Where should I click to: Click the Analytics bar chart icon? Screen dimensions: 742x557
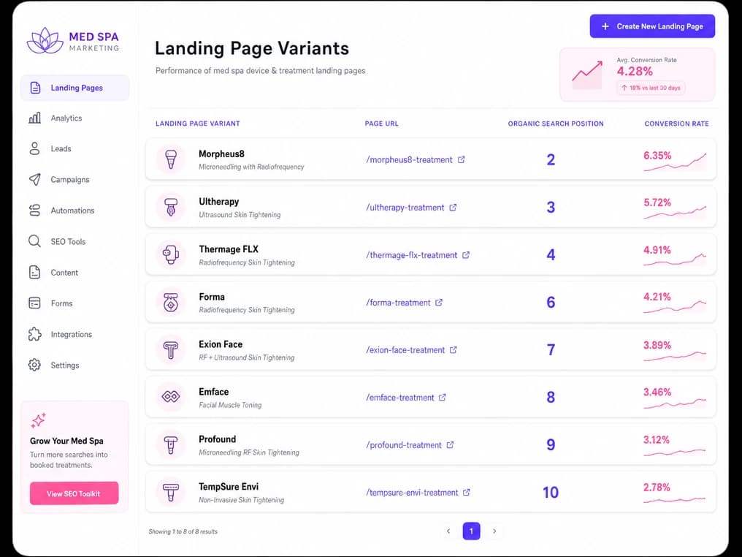(x=34, y=118)
